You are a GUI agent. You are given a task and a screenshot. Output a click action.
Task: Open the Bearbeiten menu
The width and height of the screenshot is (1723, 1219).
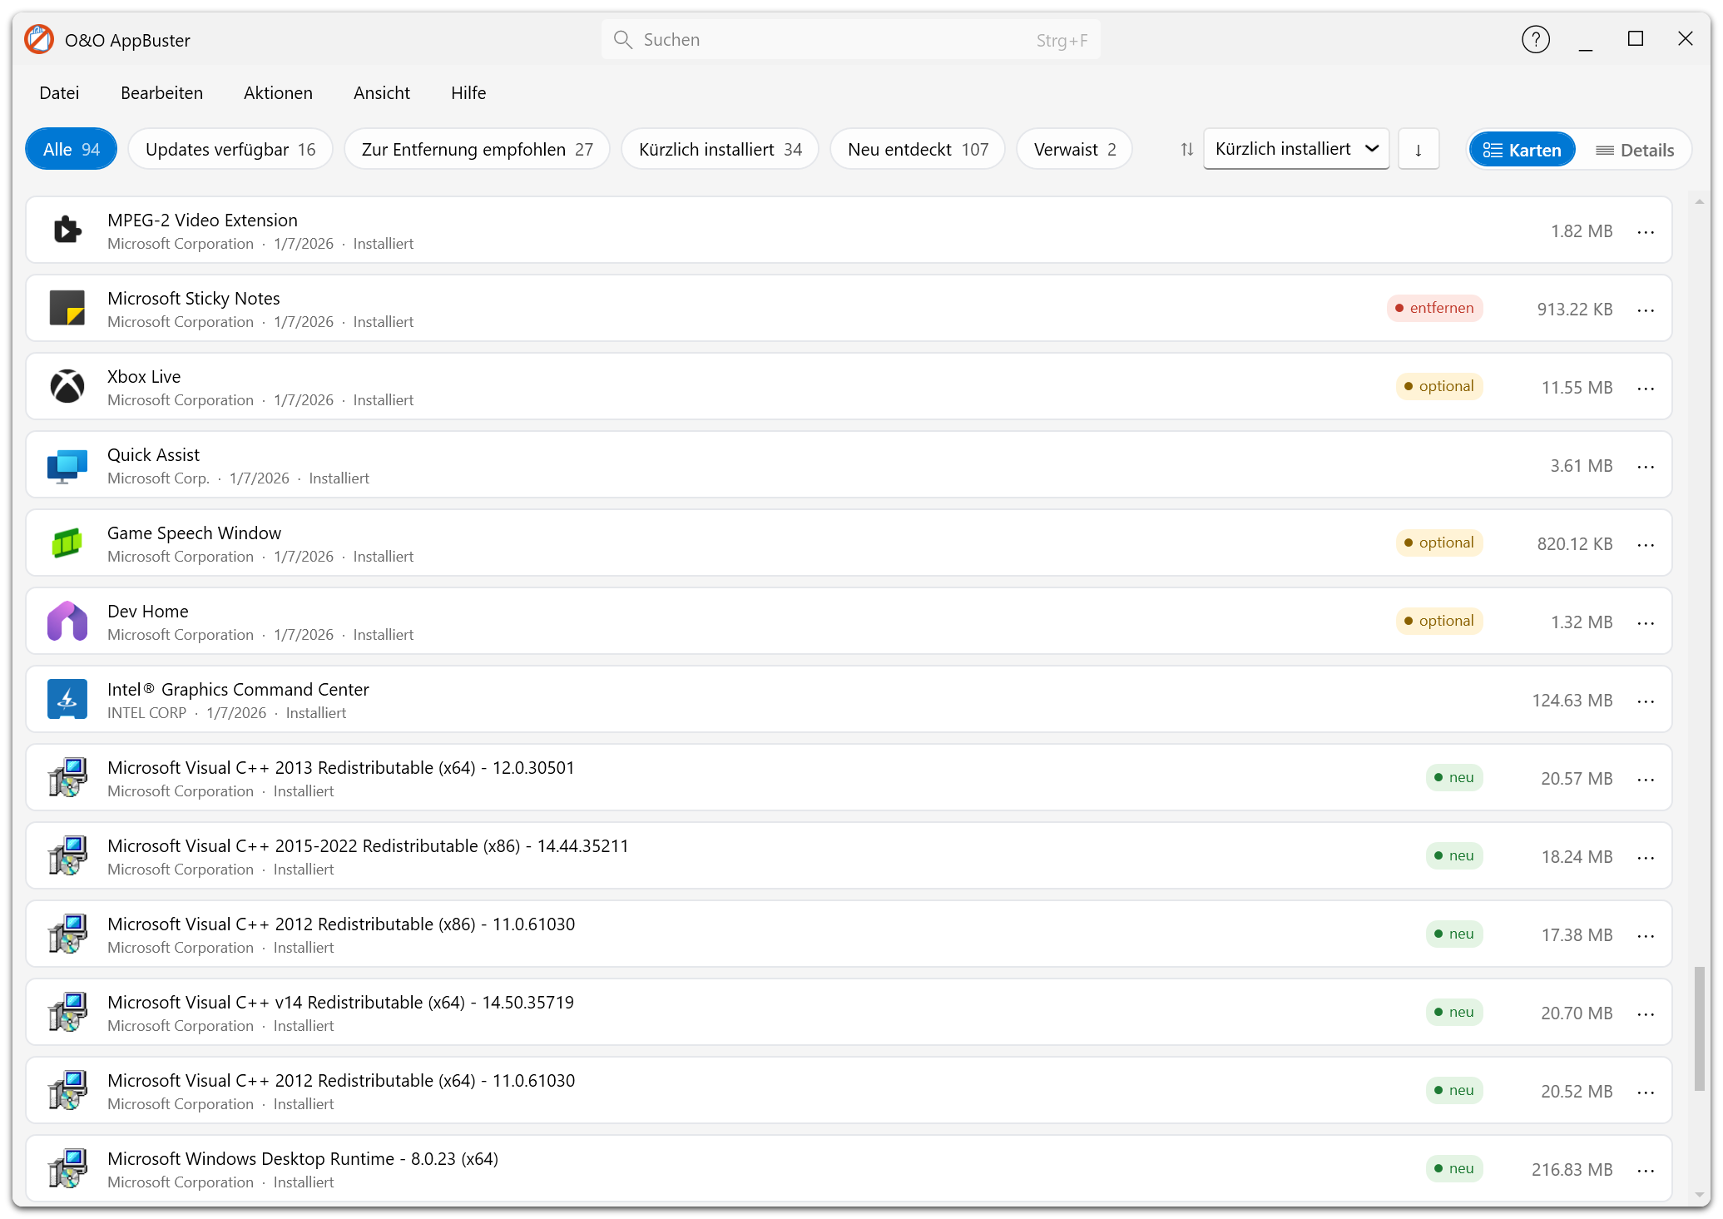point(161,93)
